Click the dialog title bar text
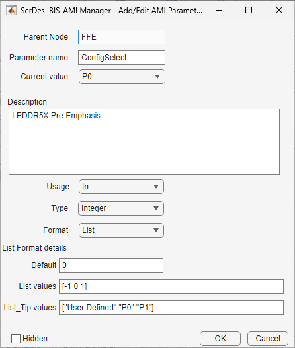The image size is (295, 348). 111,11
